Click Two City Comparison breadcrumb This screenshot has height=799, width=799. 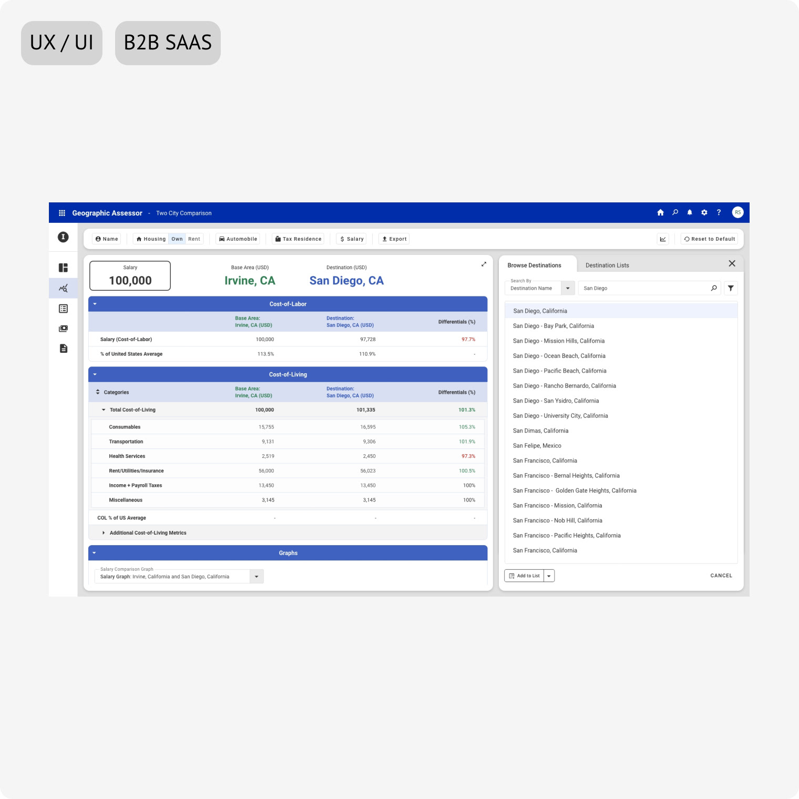[183, 213]
